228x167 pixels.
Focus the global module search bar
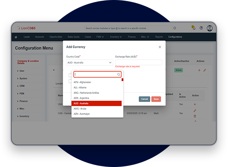[128, 28]
